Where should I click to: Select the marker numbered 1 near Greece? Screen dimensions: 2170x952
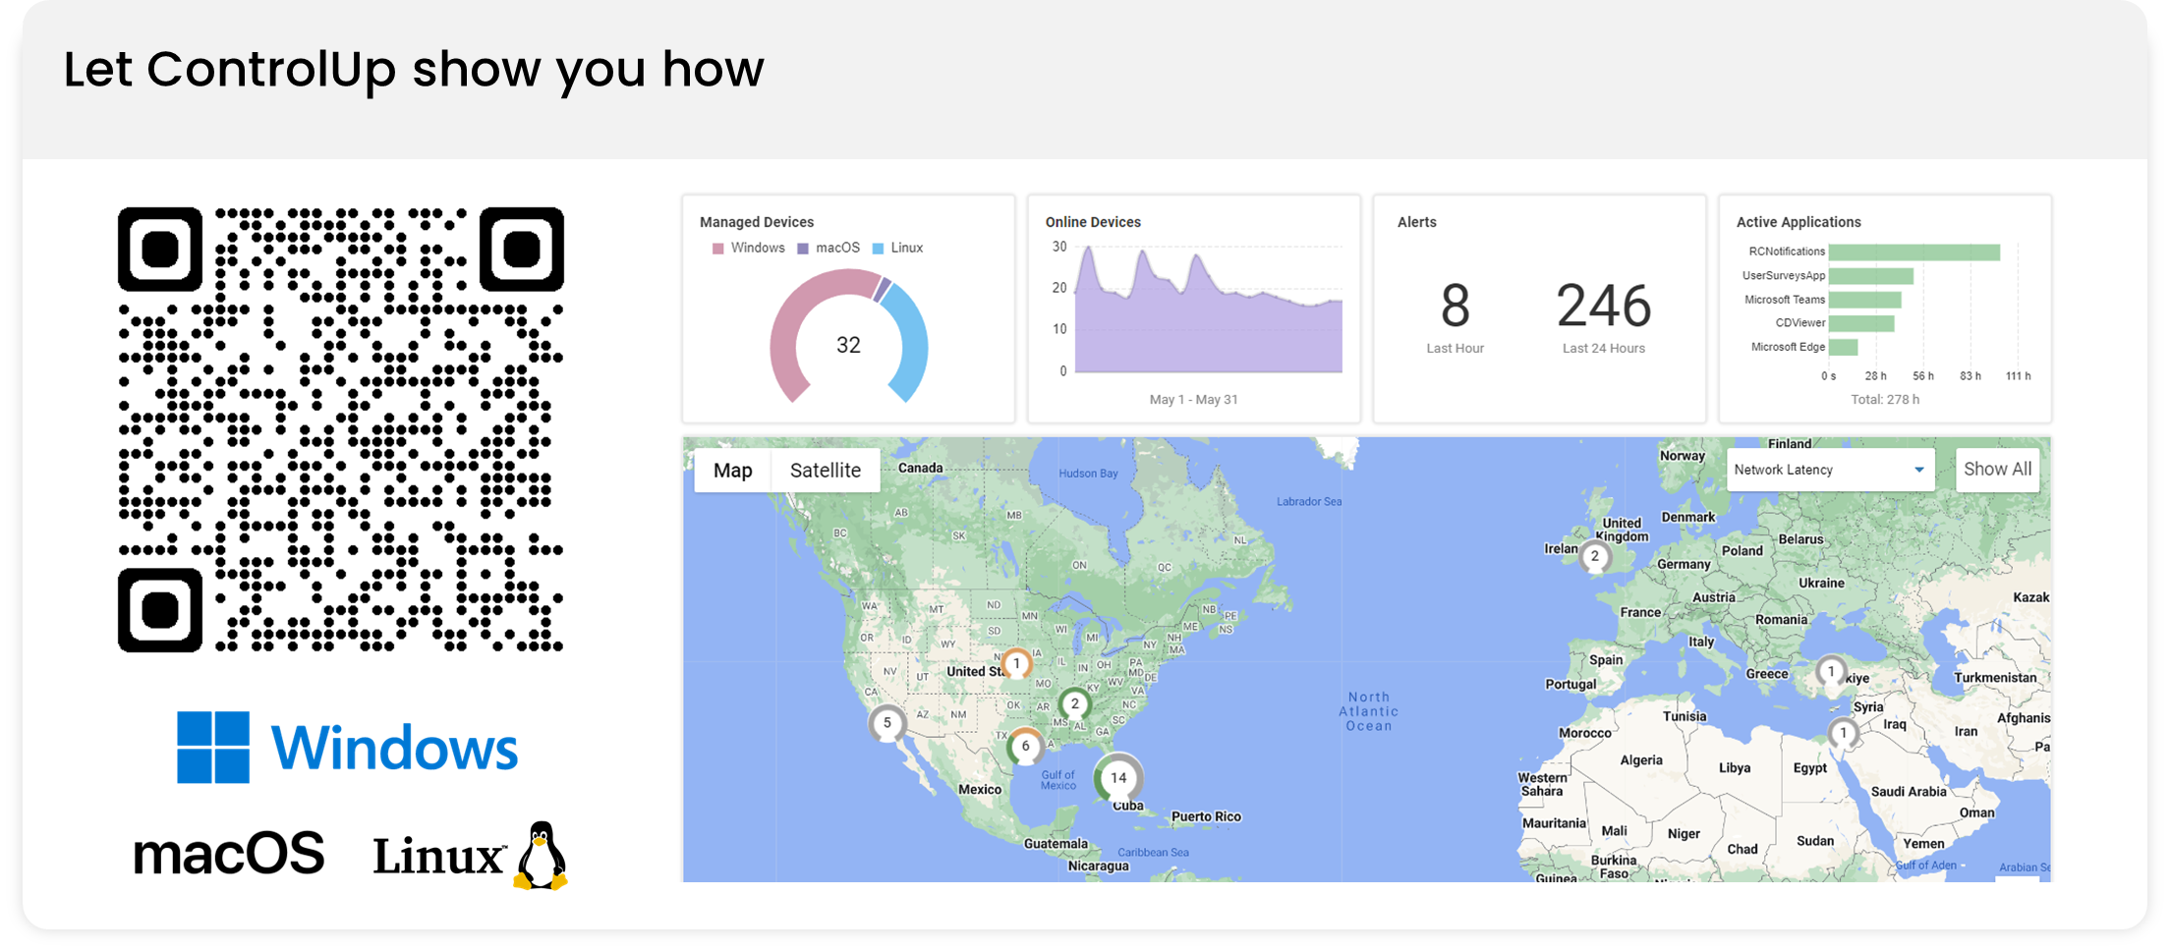coord(1830,672)
